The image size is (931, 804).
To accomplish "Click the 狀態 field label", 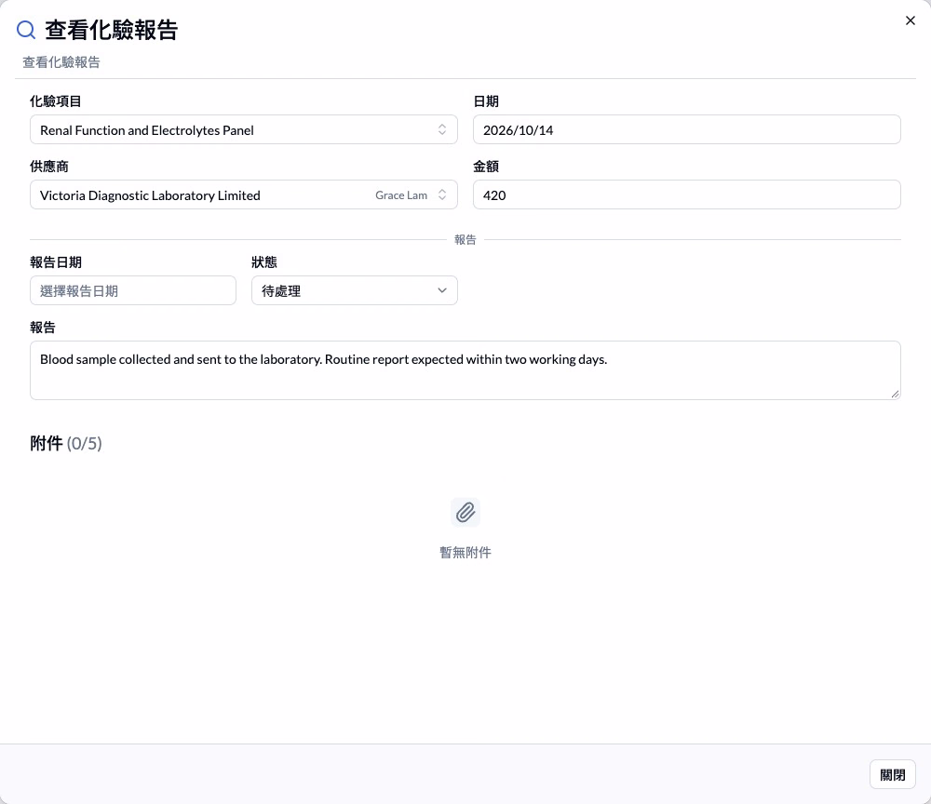I will pyautogui.click(x=264, y=262).
